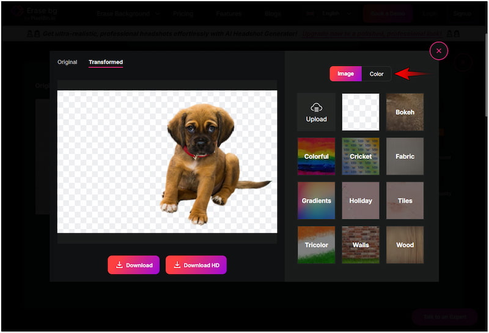Pick the Tiles background category

(405, 200)
